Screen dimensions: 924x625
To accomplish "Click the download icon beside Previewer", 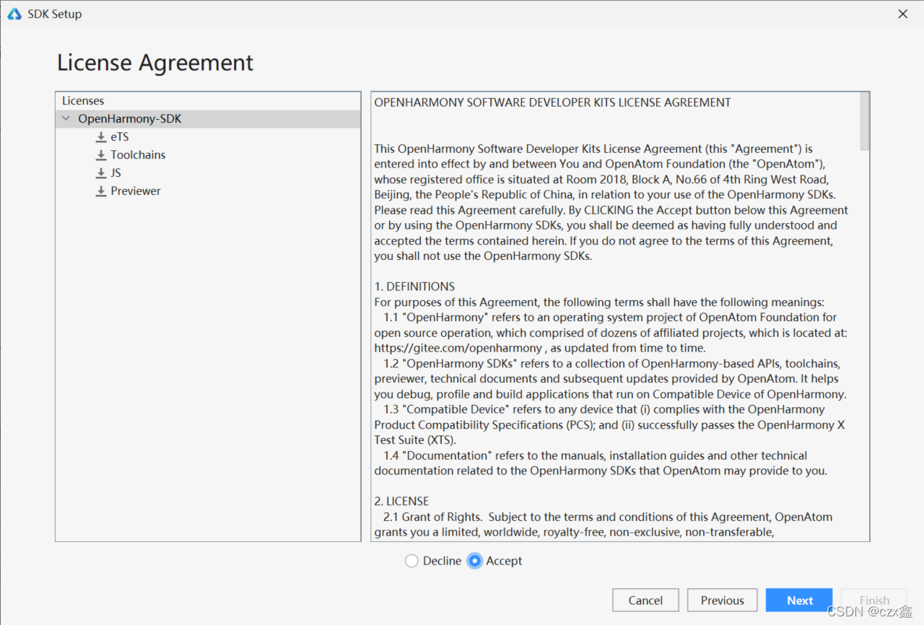I will point(101,191).
